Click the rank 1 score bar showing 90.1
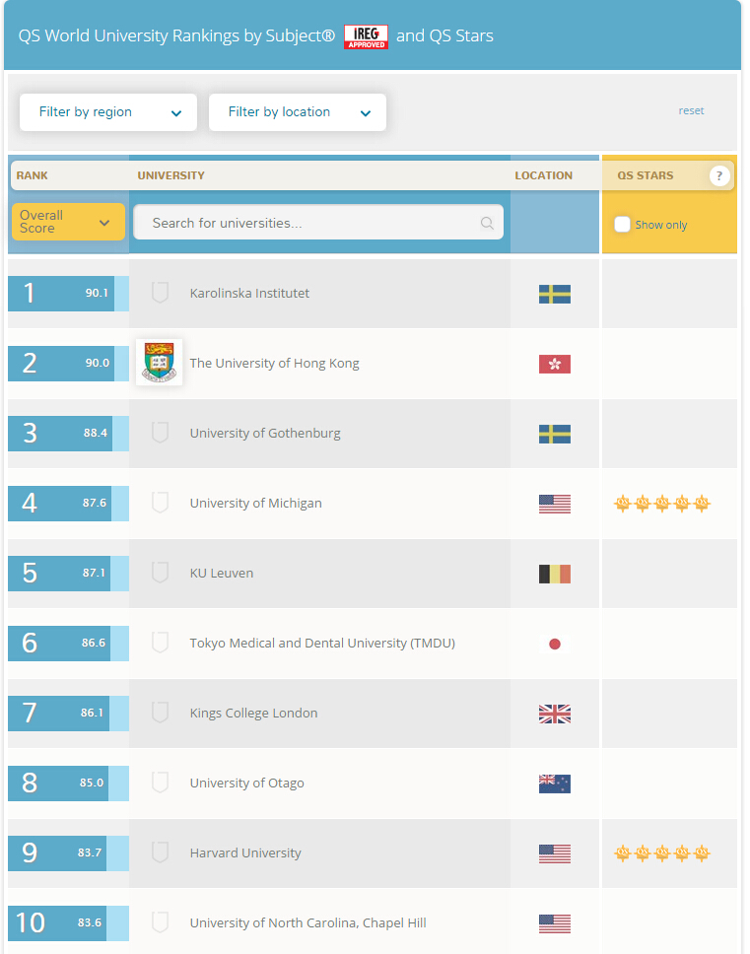Screen dimensions: 750x954 (x=68, y=294)
